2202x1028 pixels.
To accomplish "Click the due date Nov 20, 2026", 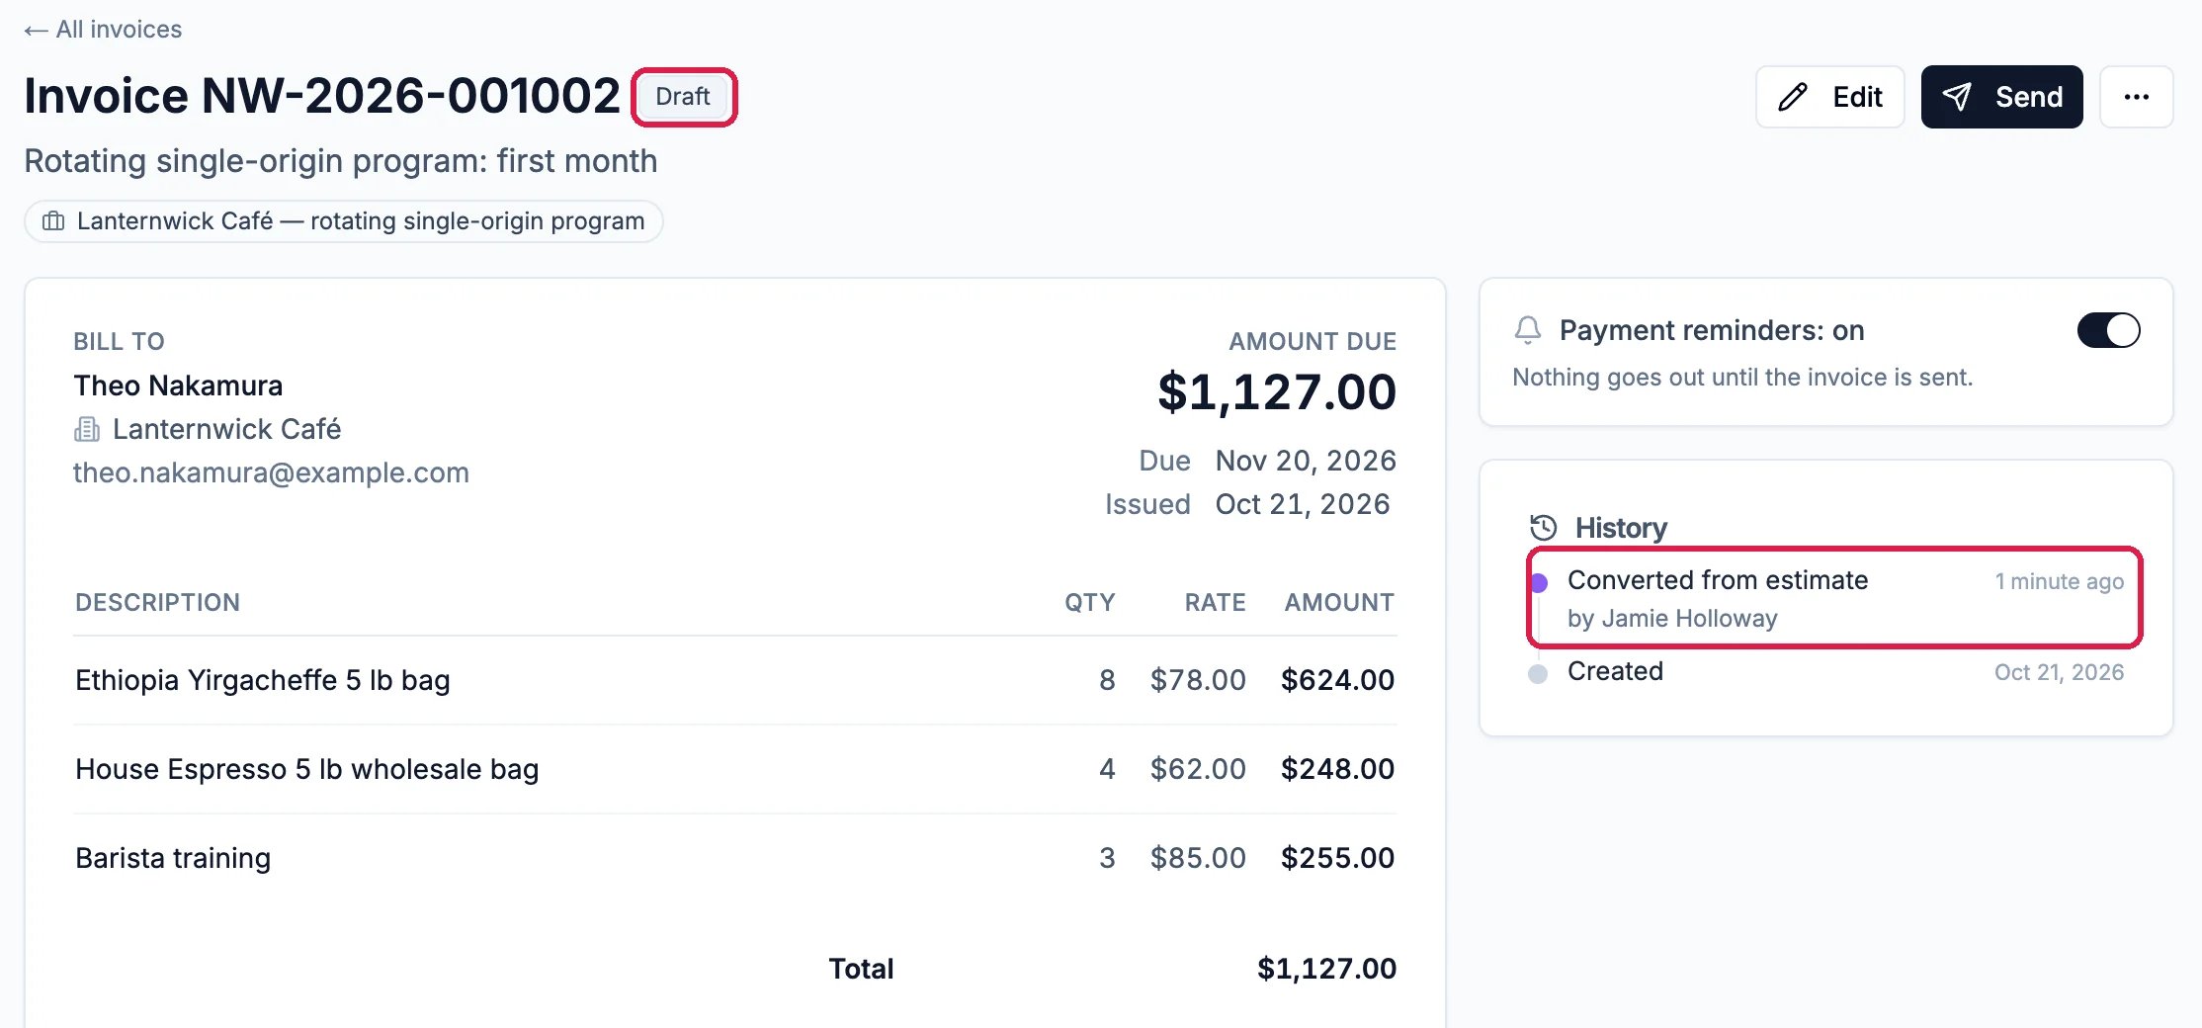I will coord(1306,461).
